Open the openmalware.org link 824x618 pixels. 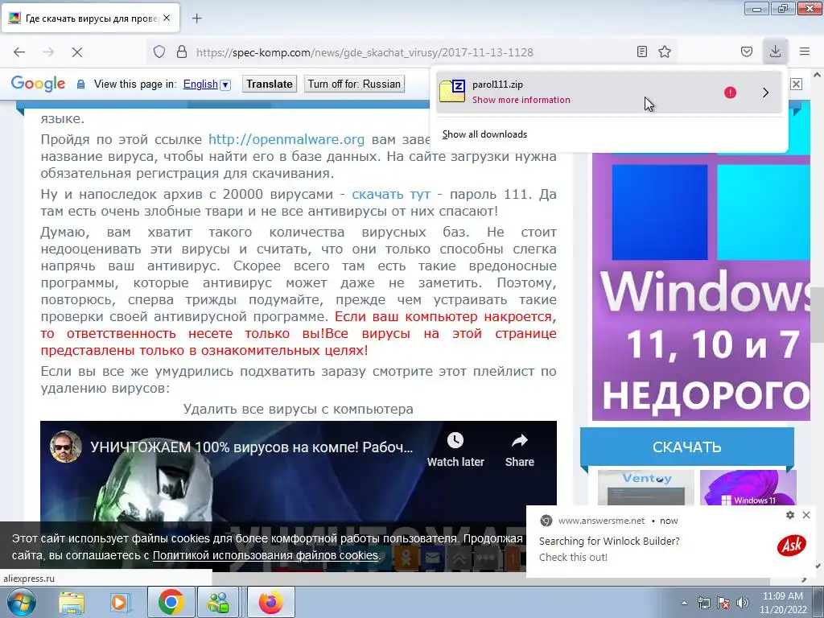click(286, 139)
